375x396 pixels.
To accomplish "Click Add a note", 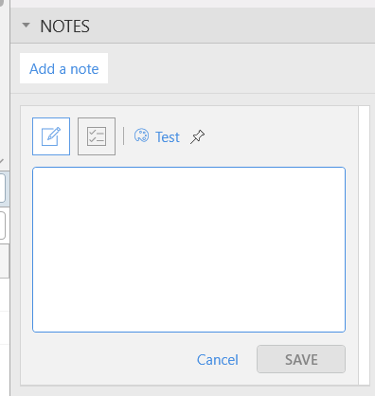I will click(64, 68).
